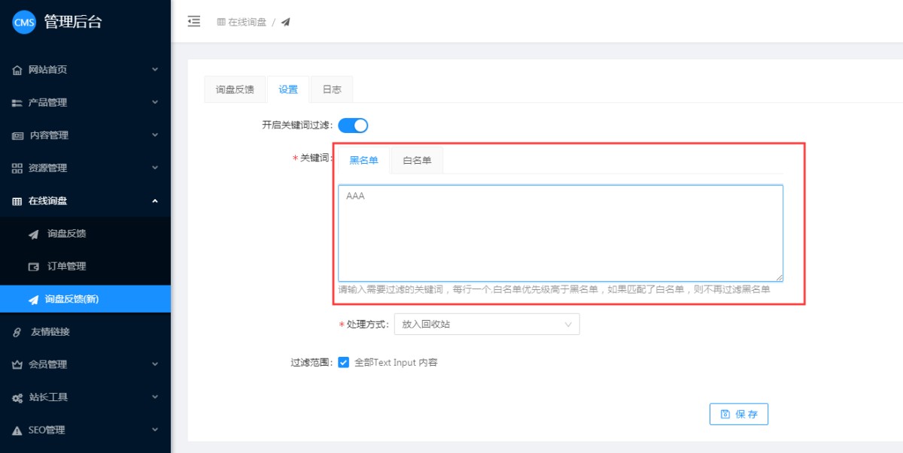Click the textarea resize handle corner
This screenshot has height=453, width=903.
coord(779,277)
